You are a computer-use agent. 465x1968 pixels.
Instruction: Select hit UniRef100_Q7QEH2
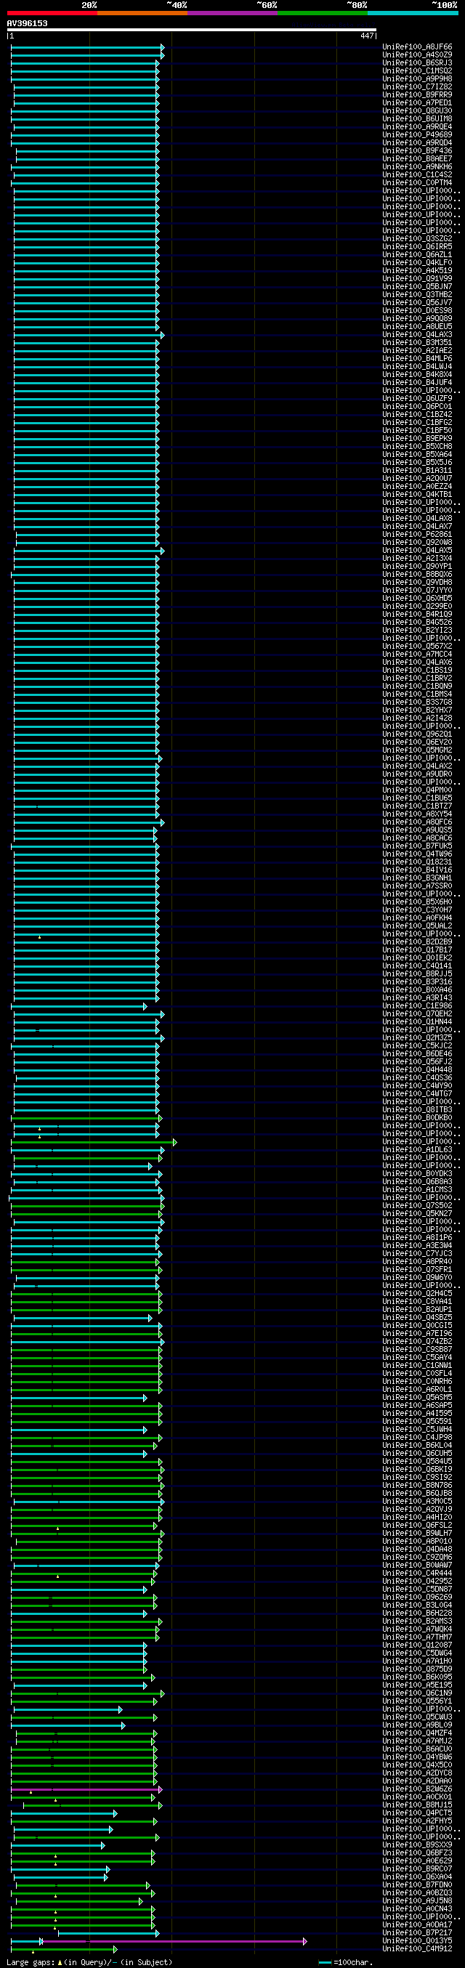(417, 1014)
